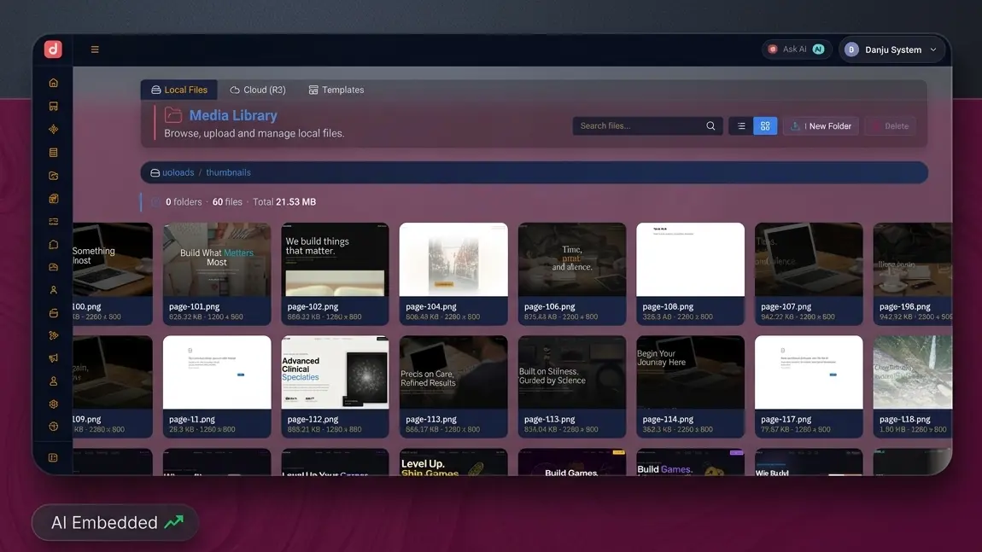Screen dimensions: 982x552
Task: Select the page-117.png thumbnail
Action: (809, 386)
